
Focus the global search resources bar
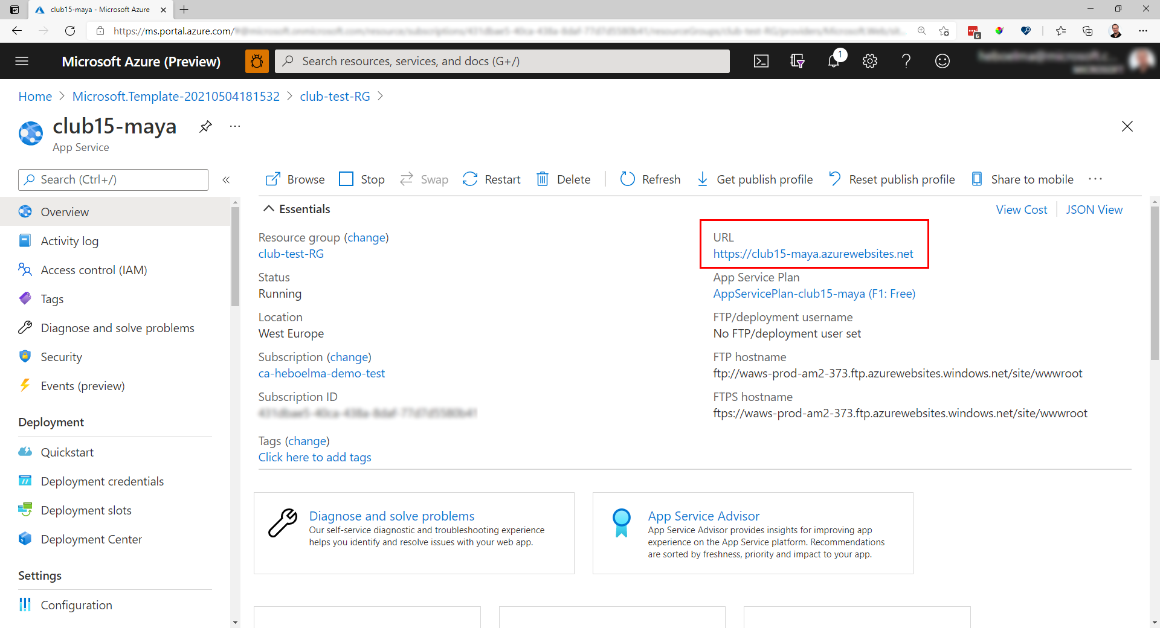click(x=502, y=61)
